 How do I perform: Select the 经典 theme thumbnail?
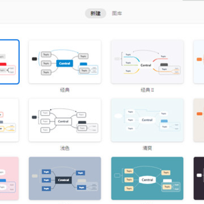coord(65,62)
